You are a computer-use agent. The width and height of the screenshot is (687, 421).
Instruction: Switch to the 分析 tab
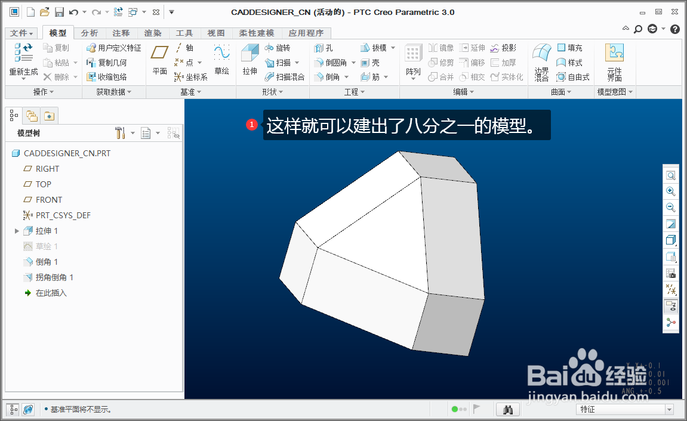coord(90,33)
